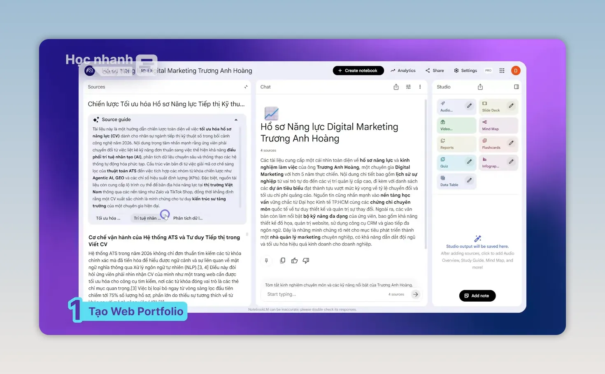Edit Data Table options with the pencil

pyautogui.click(x=469, y=180)
